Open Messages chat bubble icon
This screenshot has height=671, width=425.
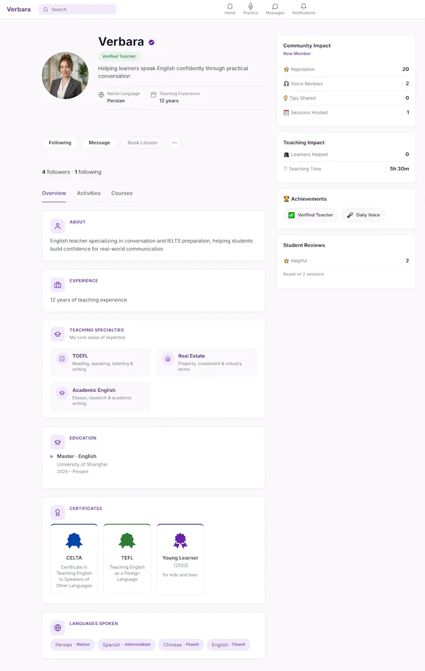[275, 6]
